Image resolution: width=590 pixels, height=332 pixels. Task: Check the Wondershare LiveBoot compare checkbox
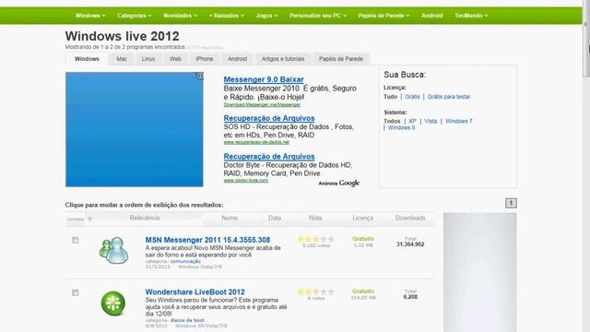point(76,293)
